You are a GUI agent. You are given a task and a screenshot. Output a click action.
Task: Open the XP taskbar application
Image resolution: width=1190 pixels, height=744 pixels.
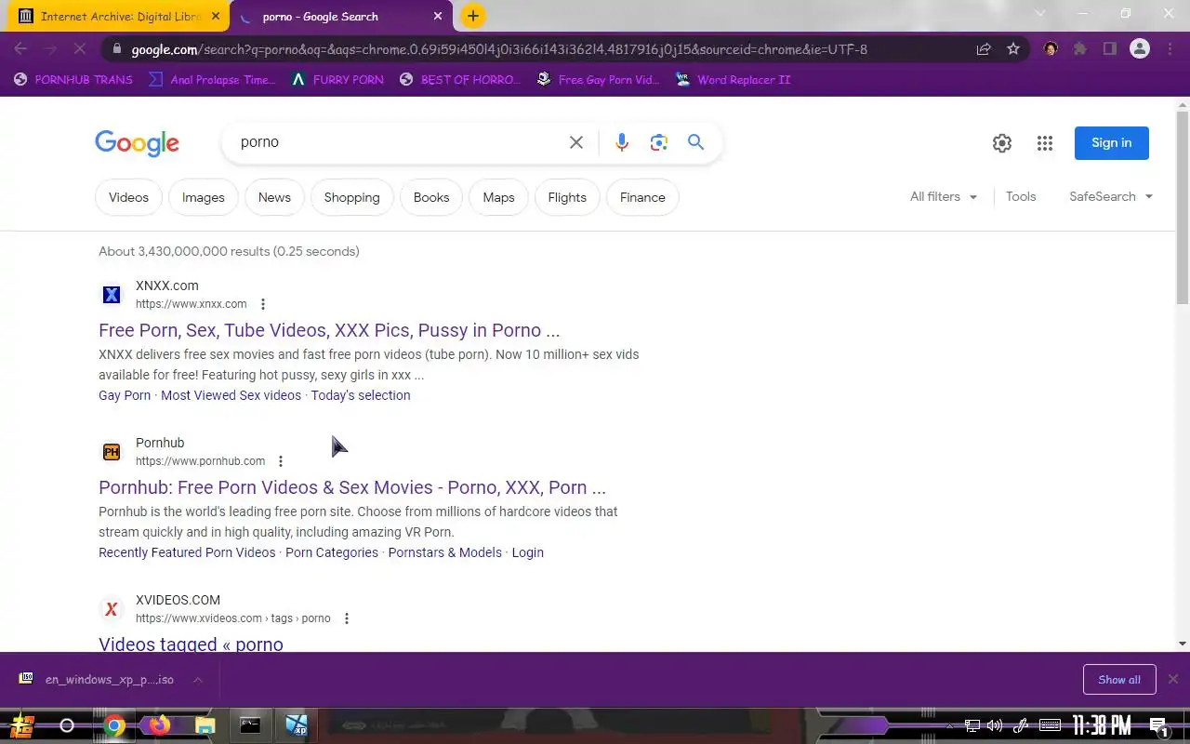tap(297, 725)
